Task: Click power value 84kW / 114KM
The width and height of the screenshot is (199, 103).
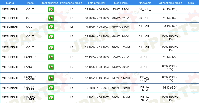Action: coord(121,98)
